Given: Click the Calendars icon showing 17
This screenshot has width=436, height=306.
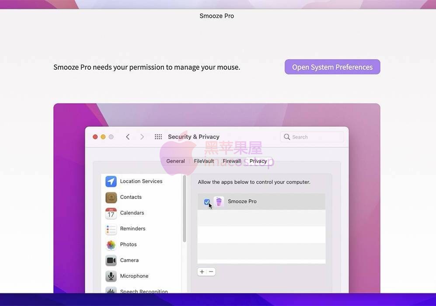Looking at the screenshot, I should point(111,213).
